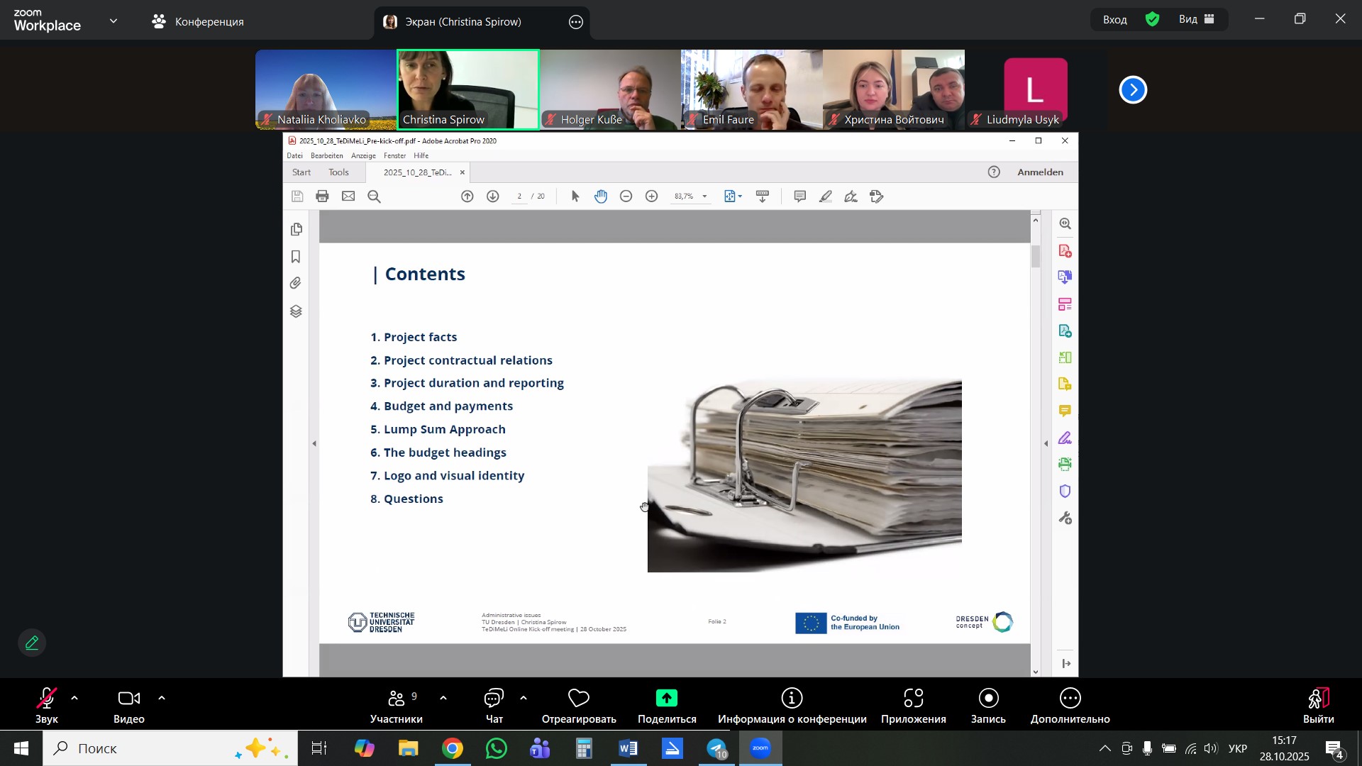1362x766 pixels.
Task: Click green Поделиться share screen icon
Action: tap(666, 699)
